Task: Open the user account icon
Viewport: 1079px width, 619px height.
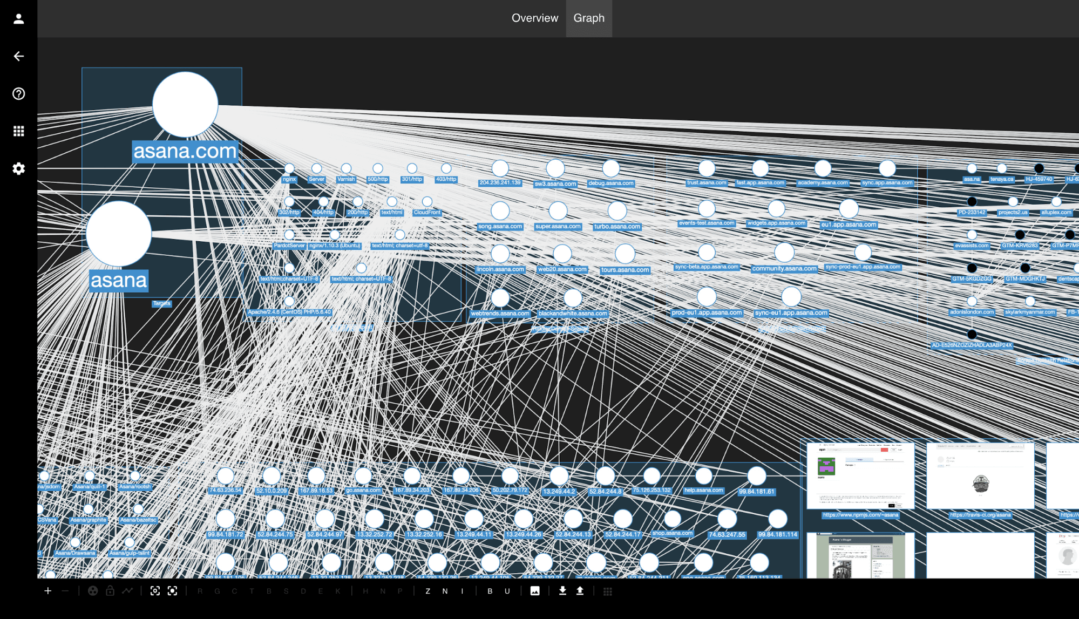Action: click(19, 19)
